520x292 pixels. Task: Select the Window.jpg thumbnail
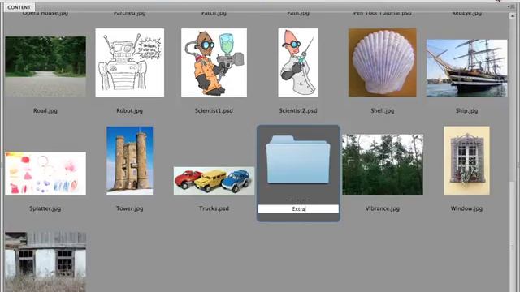click(466, 161)
